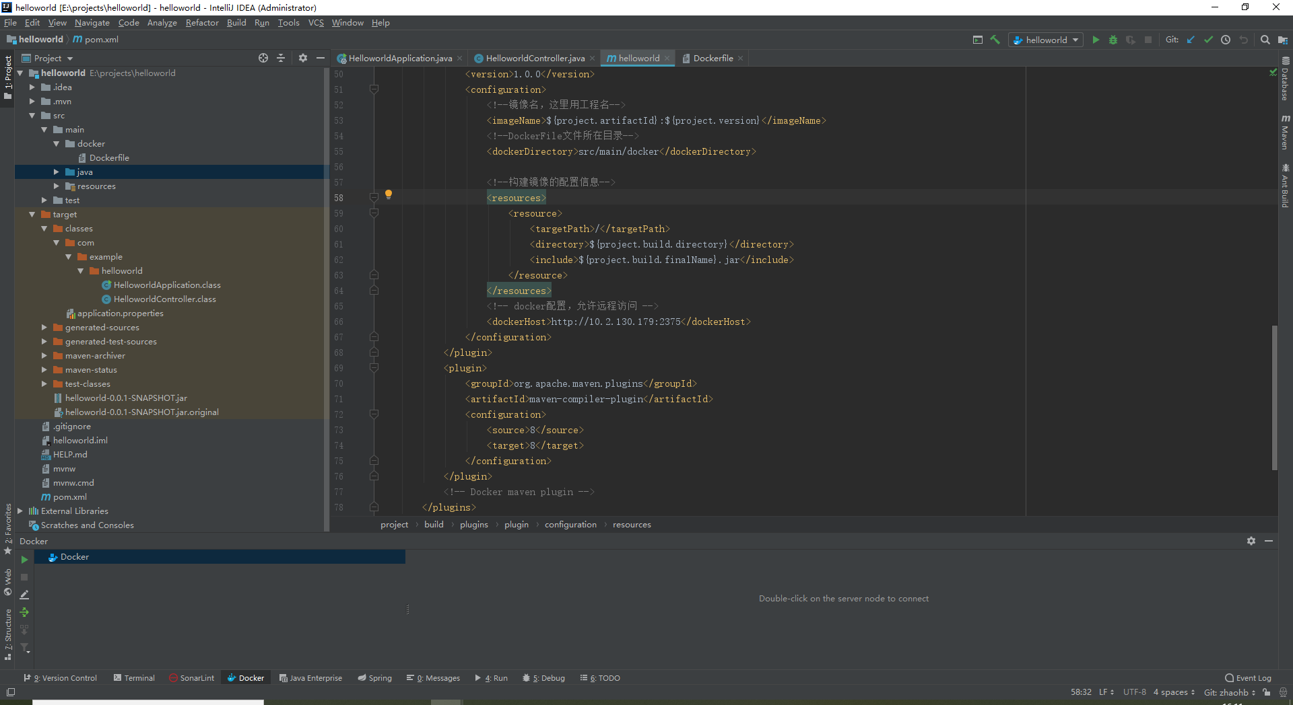
Task: Click the configuration breadcrumb
Action: (x=570, y=525)
